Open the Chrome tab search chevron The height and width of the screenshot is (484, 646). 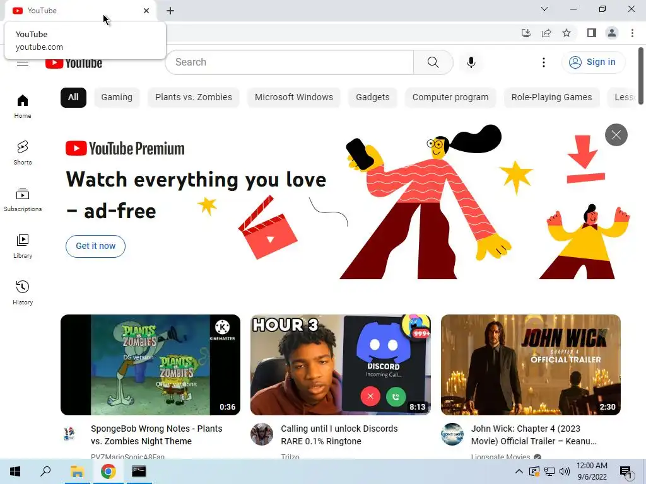pyautogui.click(x=544, y=9)
